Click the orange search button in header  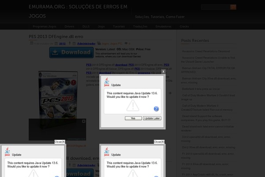pos(233,7)
